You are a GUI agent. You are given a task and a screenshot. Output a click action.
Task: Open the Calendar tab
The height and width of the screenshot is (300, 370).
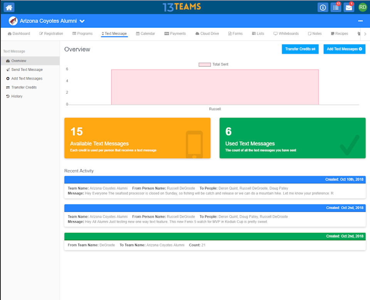(x=145, y=34)
